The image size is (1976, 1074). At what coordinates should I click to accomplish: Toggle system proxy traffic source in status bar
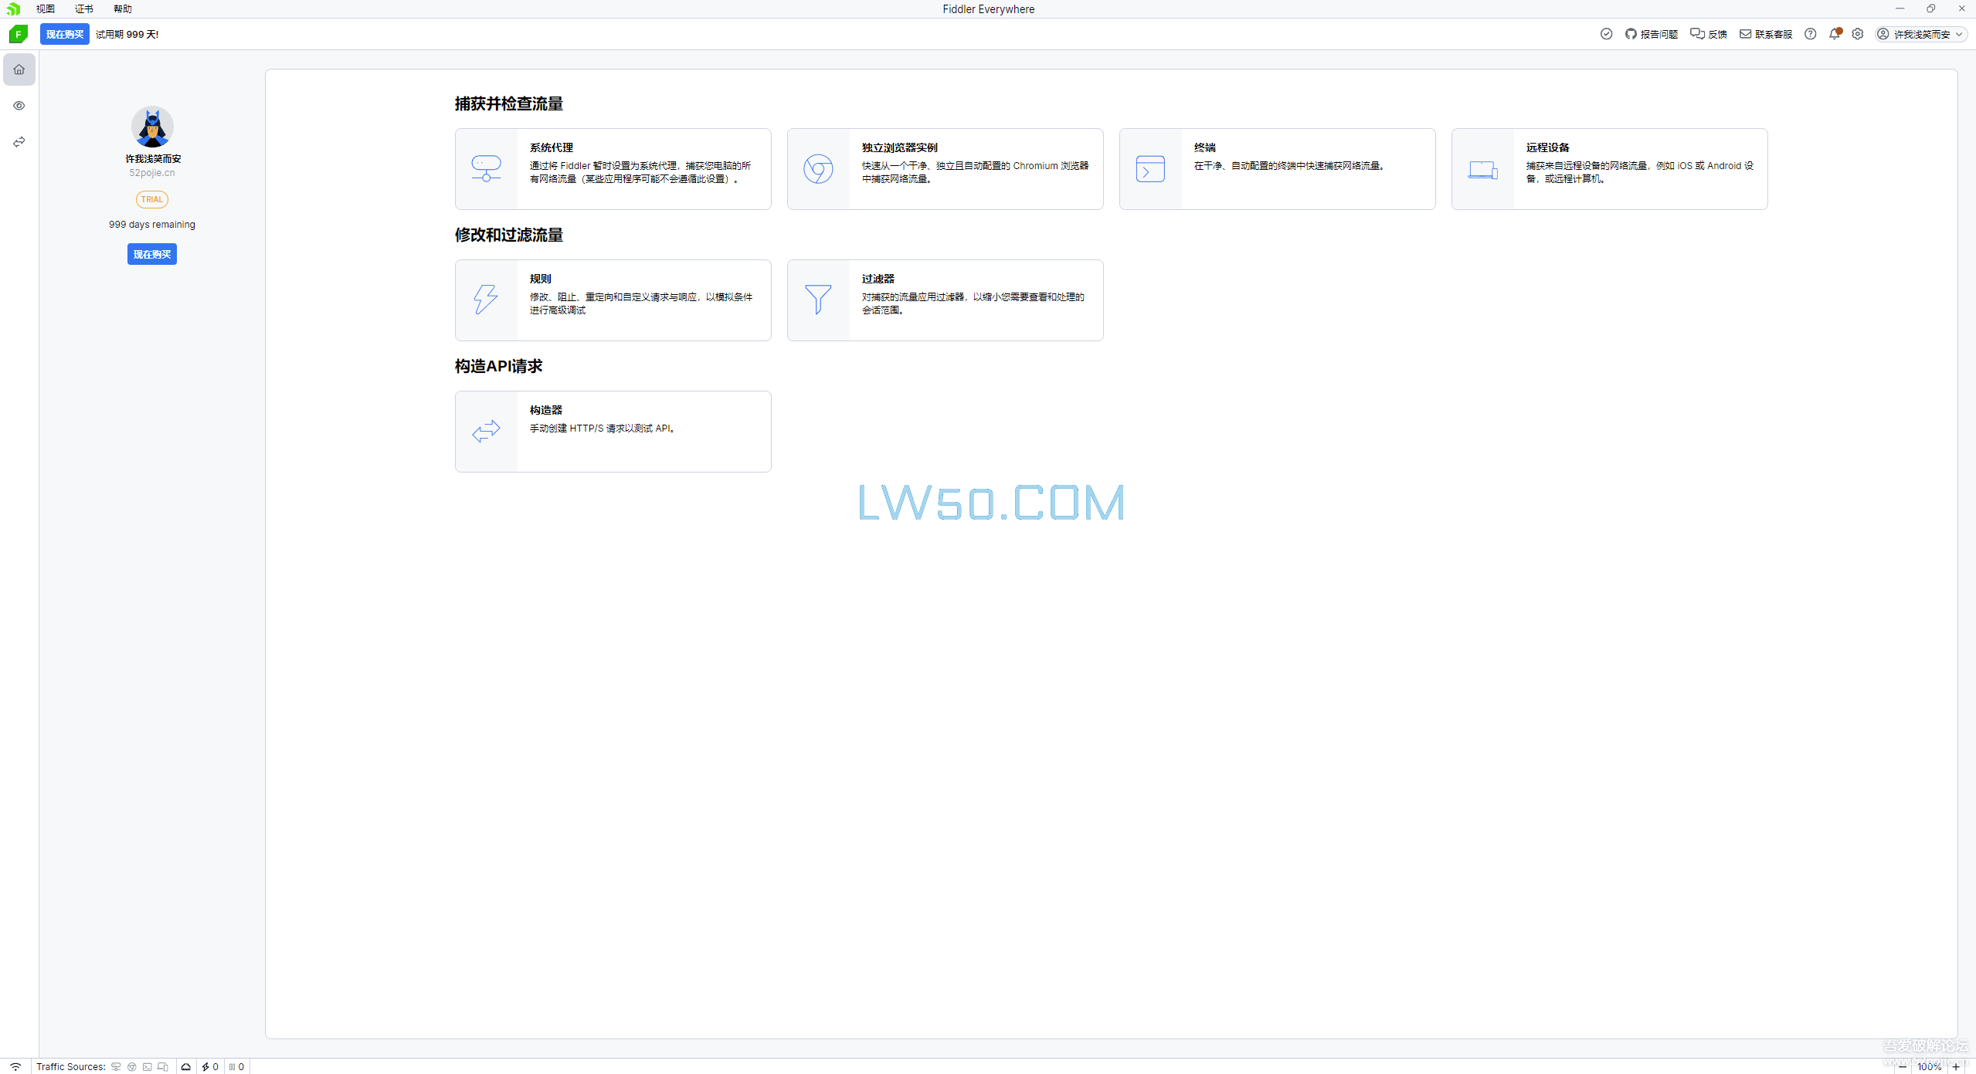point(116,1066)
